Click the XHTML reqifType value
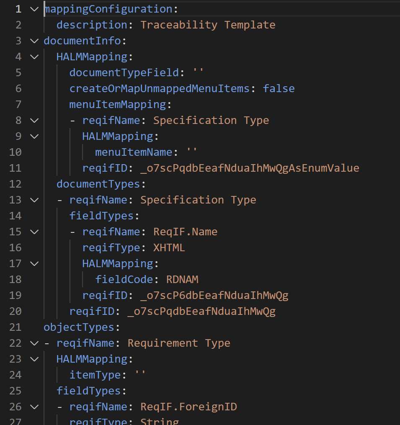The height and width of the screenshot is (425, 400). point(169,248)
